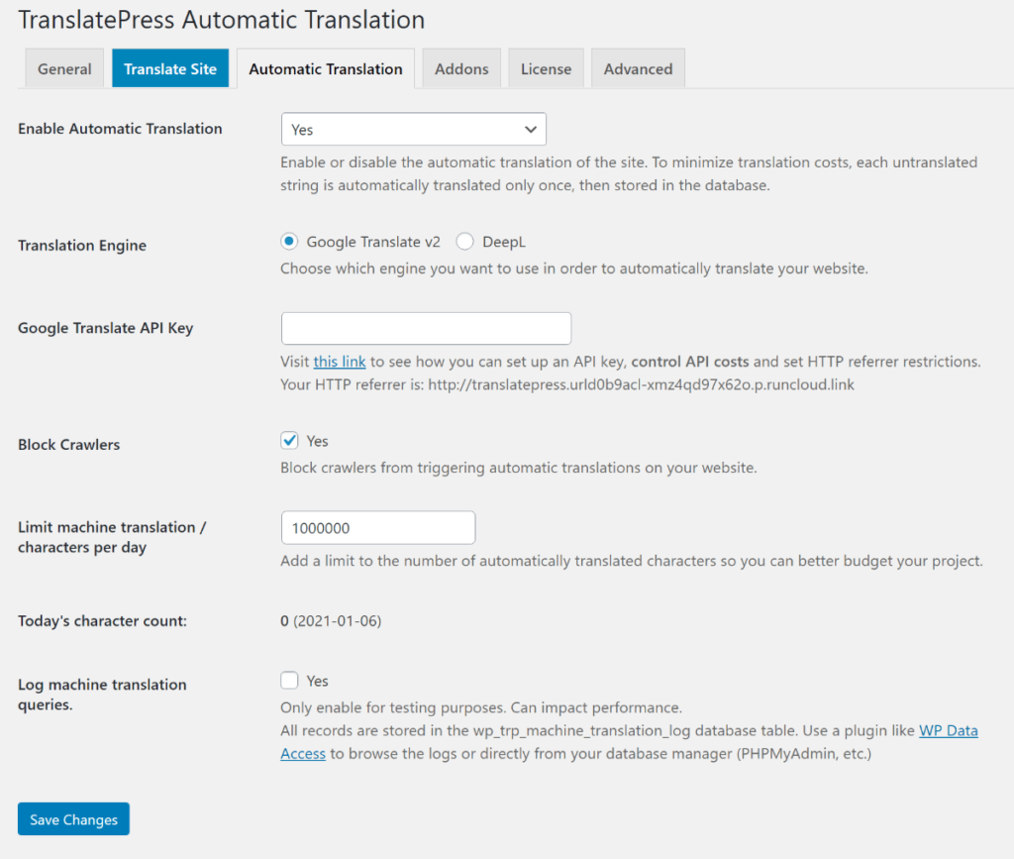Switch to the Advanced tab
1014x859 pixels.
(638, 68)
